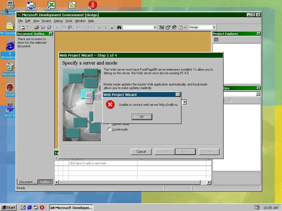Open the Redo history dropdown arrow
The height and width of the screenshot is (211, 282).
(92, 27)
